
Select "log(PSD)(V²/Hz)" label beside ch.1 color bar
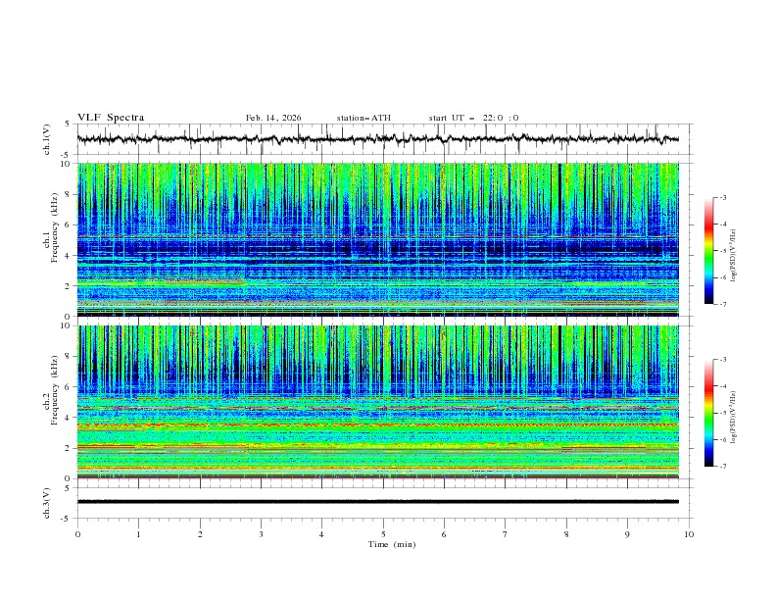(733, 256)
